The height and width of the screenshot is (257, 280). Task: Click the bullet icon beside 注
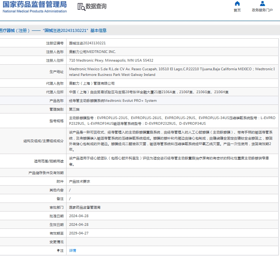coord(58,250)
